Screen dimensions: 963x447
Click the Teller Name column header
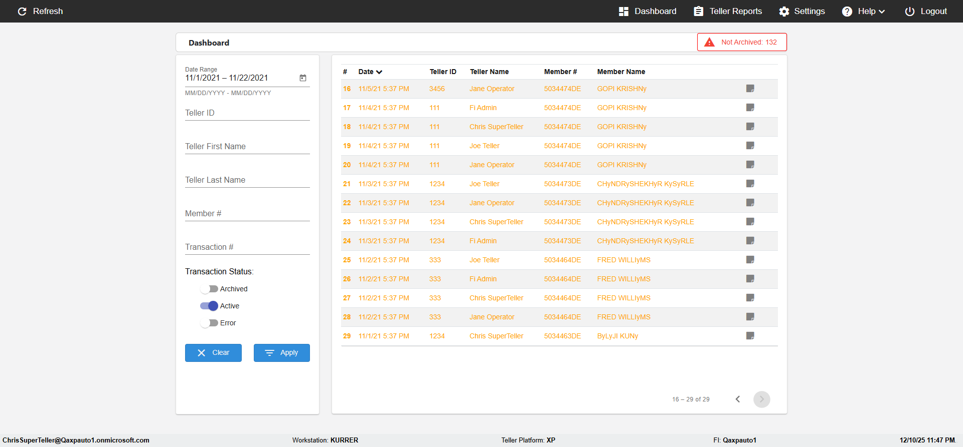(x=489, y=72)
